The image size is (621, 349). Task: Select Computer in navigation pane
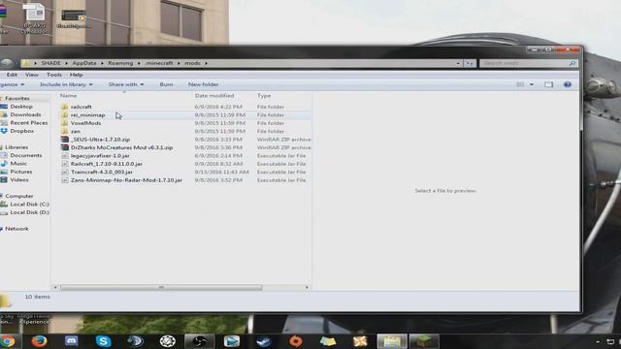click(x=19, y=196)
